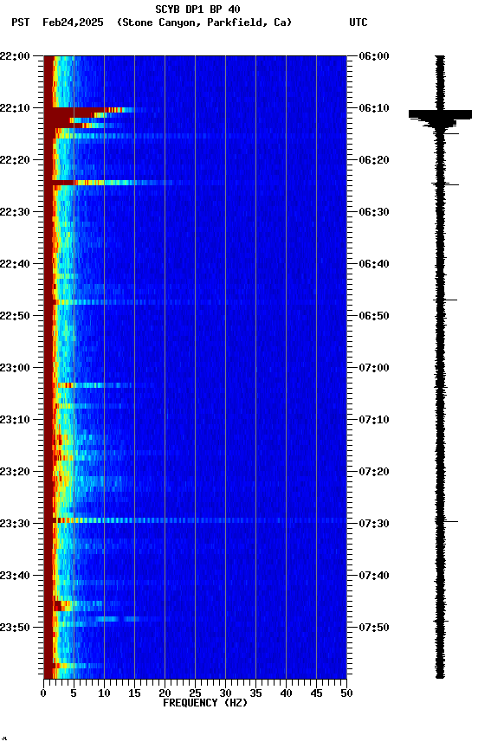The width and height of the screenshot is (478, 748).
Task: Click the date 'Feb24,2025'
Action: 73,23
